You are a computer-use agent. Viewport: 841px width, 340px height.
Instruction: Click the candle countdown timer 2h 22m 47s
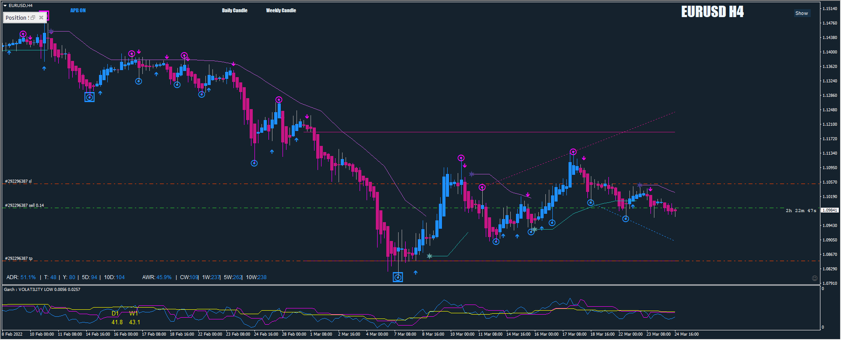pyautogui.click(x=801, y=211)
